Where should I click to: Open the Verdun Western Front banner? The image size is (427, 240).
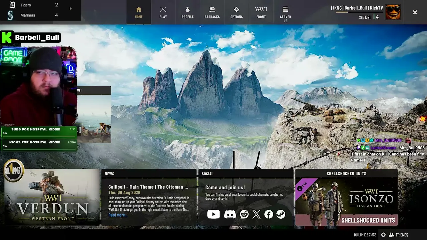pyautogui.click(x=52, y=197)
